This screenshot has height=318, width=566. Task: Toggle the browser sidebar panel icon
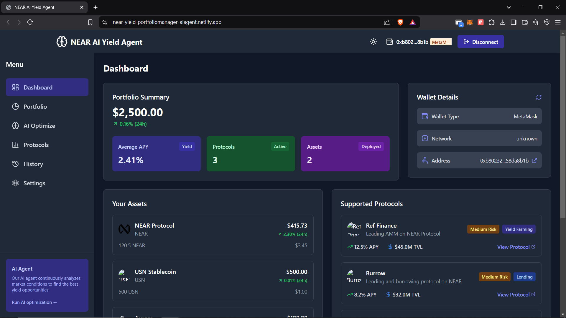point(514,22)
